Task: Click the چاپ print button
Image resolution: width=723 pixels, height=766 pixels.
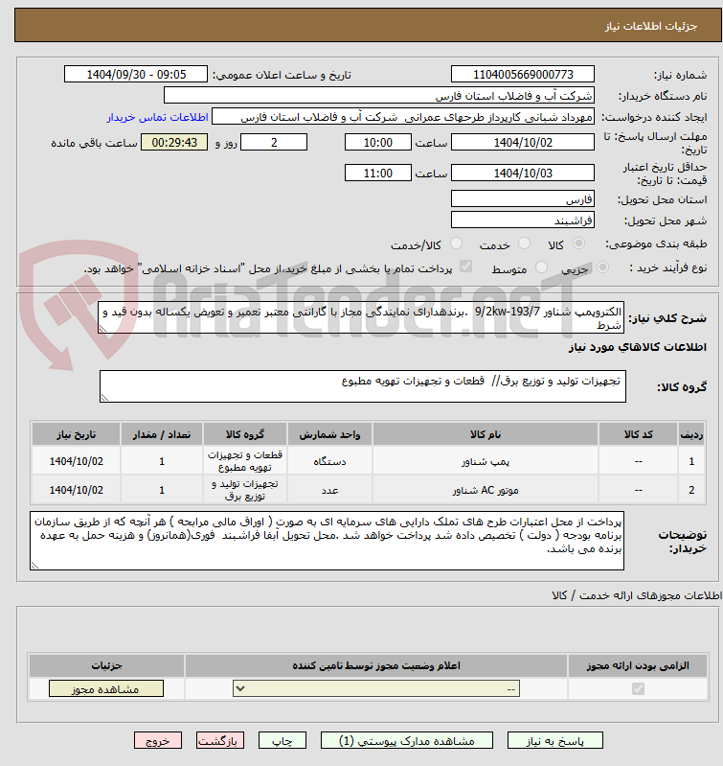Action: [282, 741]
